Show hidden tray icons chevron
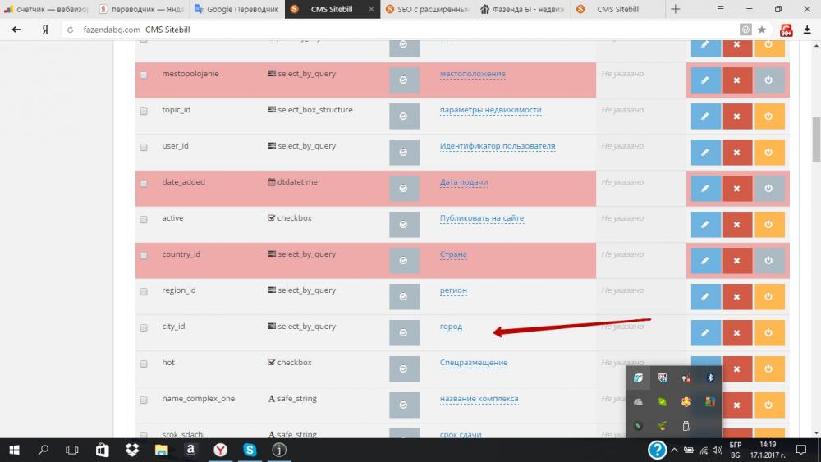The image size is (821, 462). coord(674,450)
